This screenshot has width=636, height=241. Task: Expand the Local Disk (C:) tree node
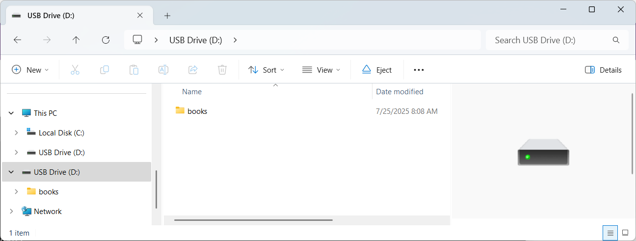tap(16, 133)
